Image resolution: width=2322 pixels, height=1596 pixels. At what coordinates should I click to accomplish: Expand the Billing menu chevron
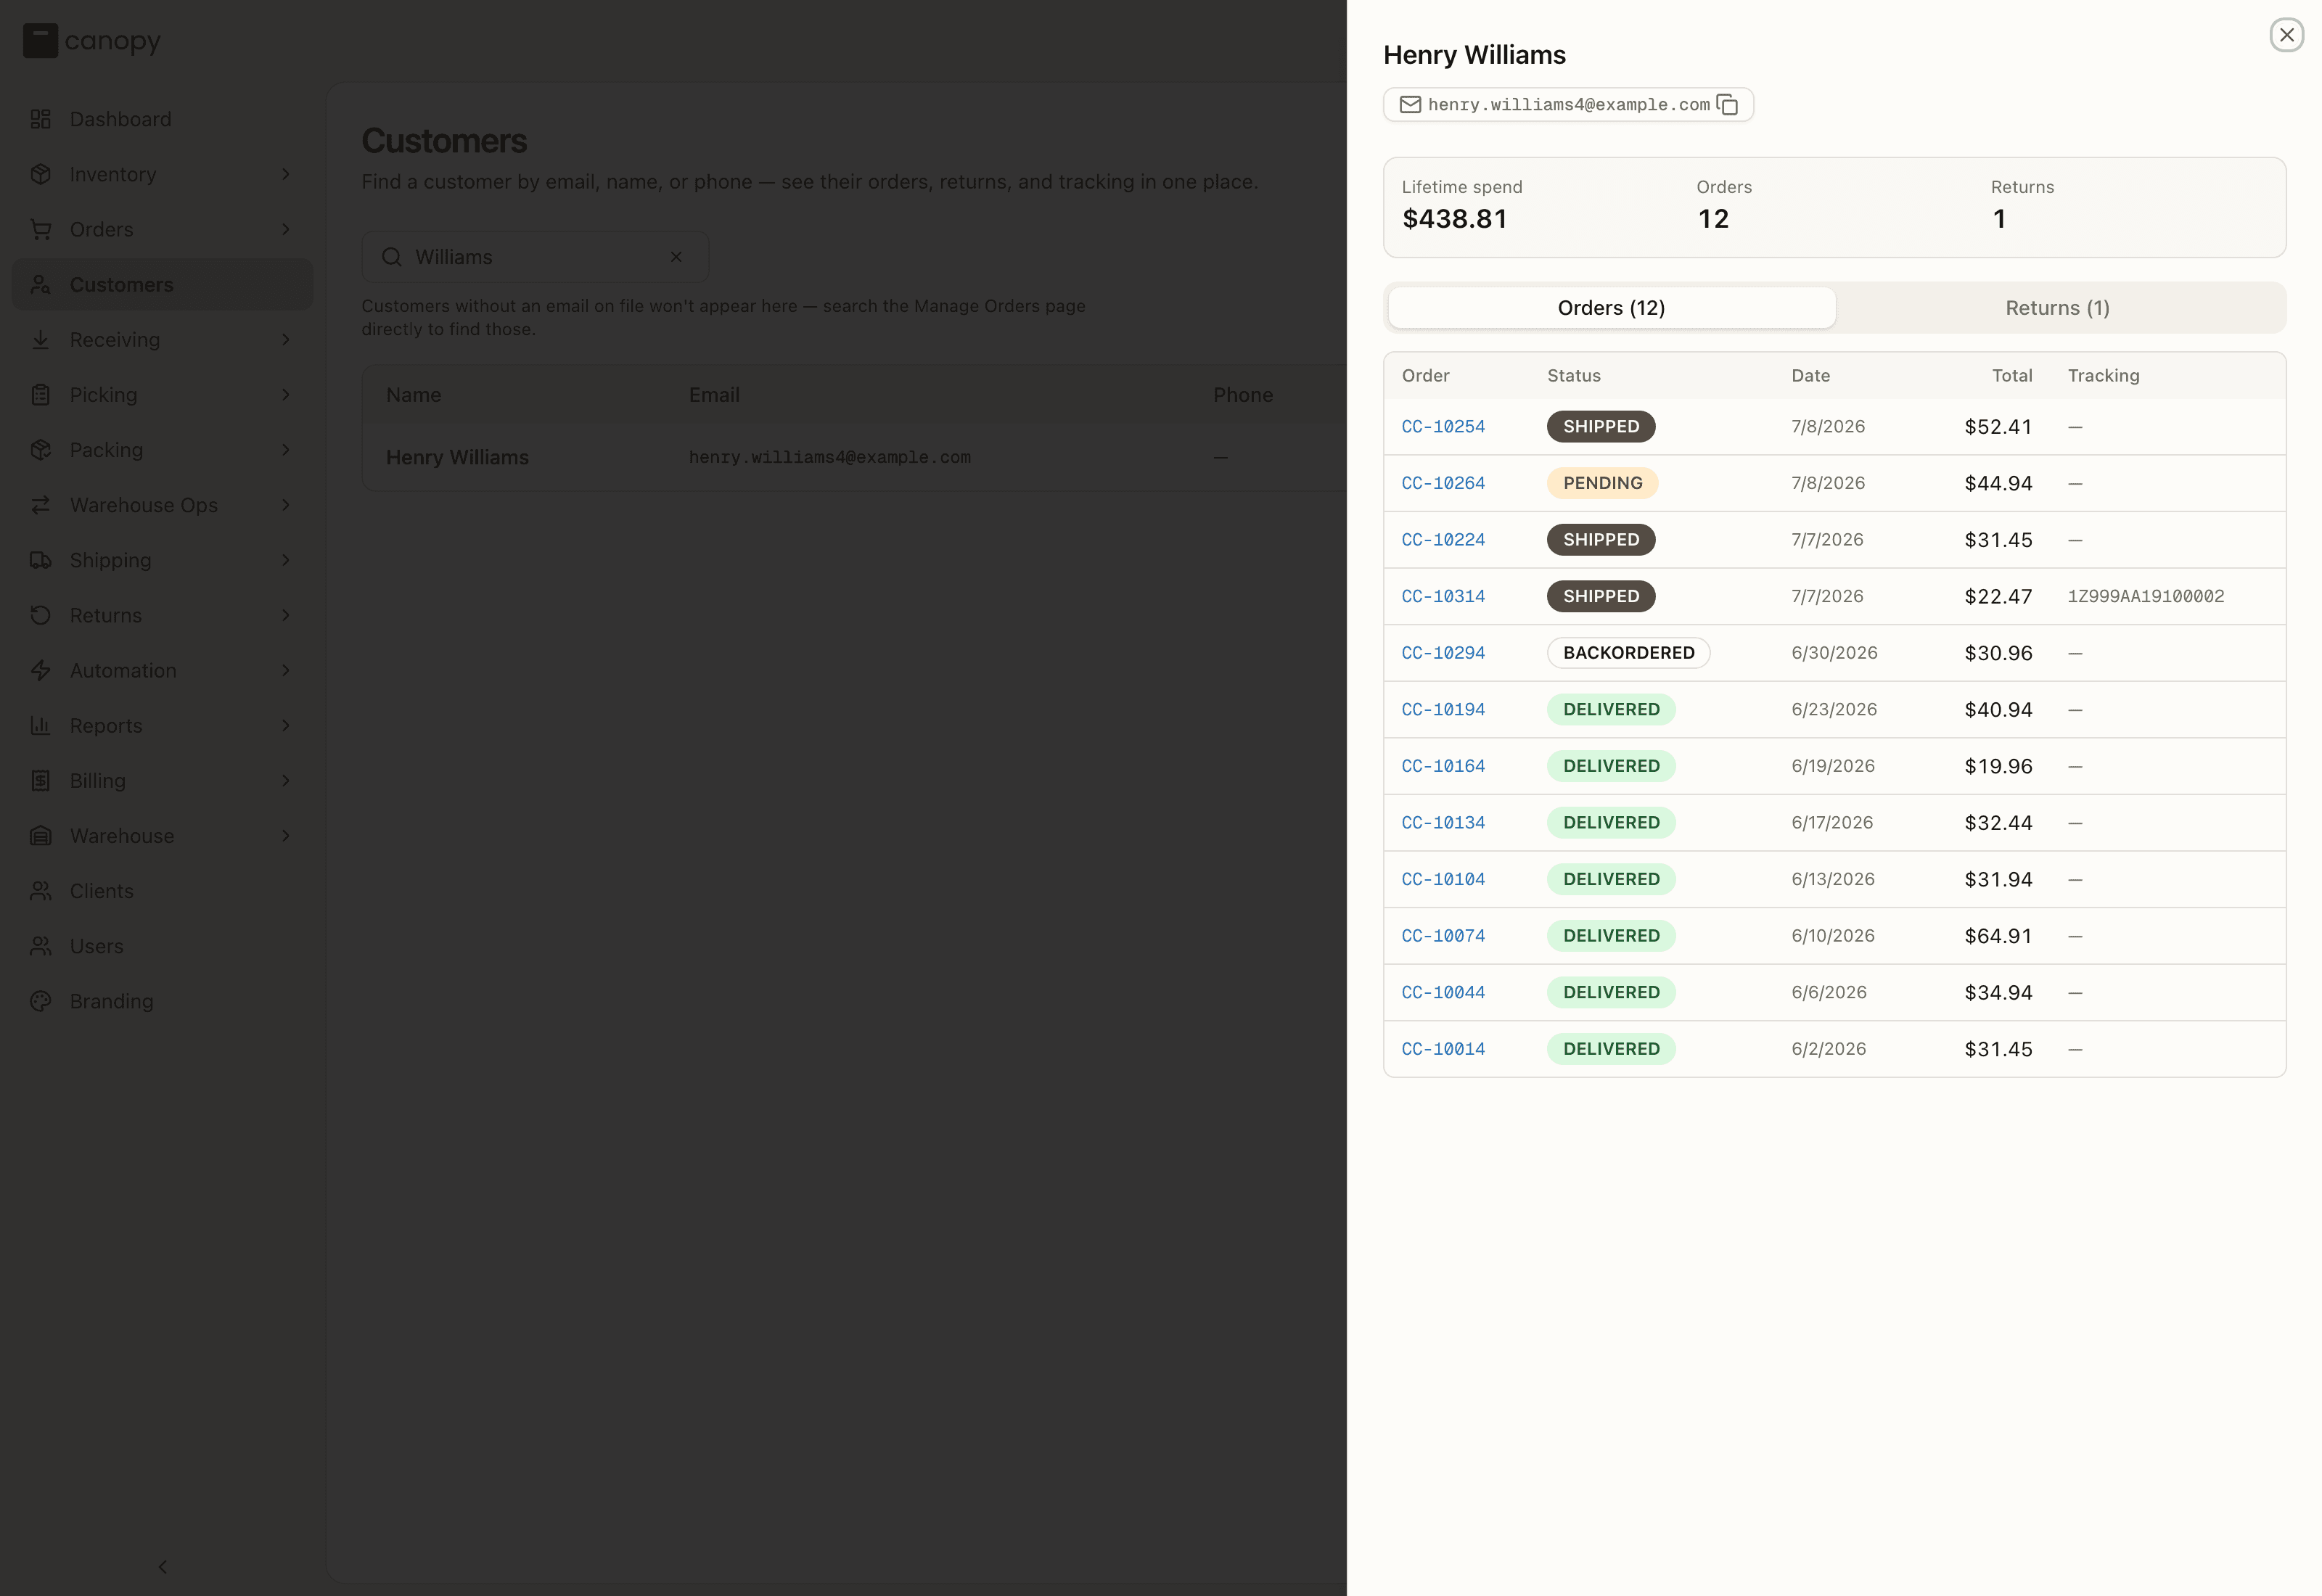(286, 781)
